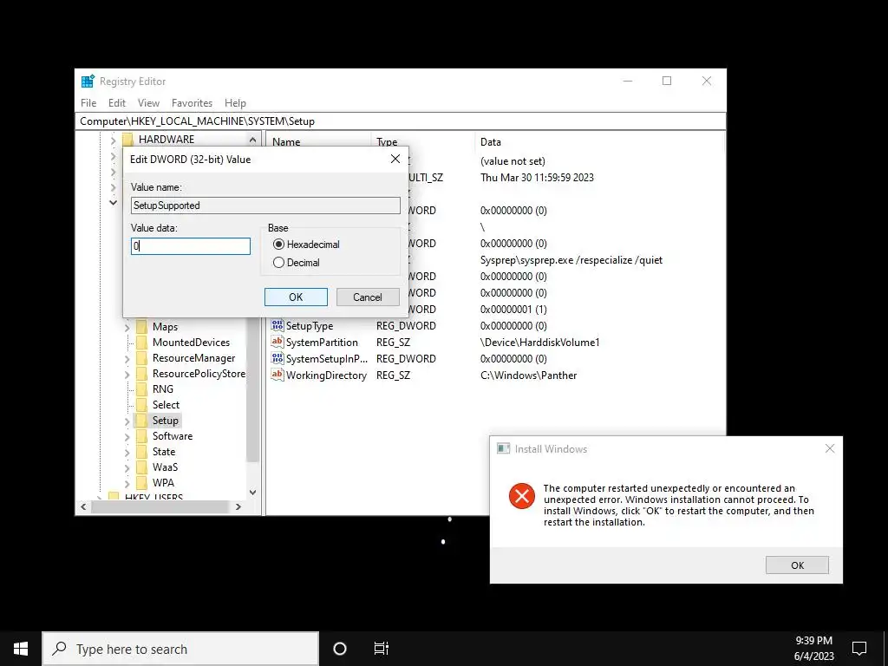Click the tree's horizontal scroll right arrow

tap(238, 506)
